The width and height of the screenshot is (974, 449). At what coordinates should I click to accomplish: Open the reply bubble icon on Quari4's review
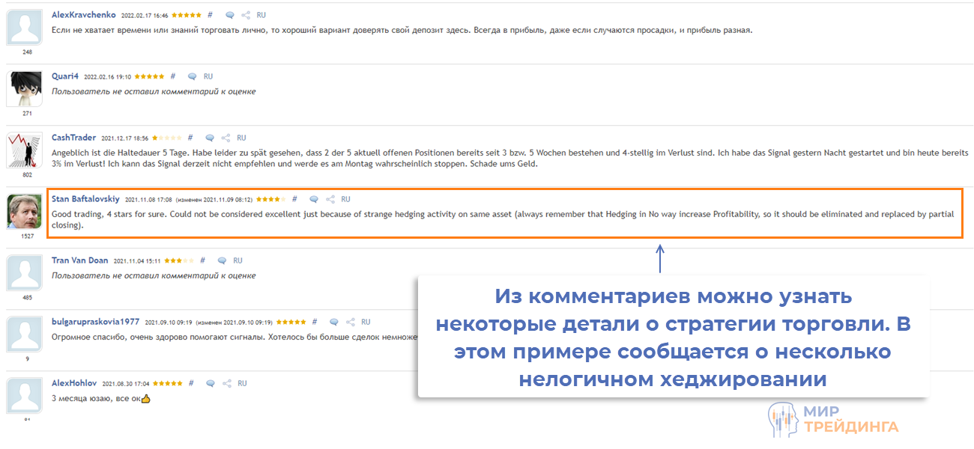tap(192, 76)
